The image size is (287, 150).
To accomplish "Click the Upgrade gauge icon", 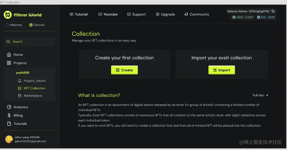I will click(x=158, y=14).
